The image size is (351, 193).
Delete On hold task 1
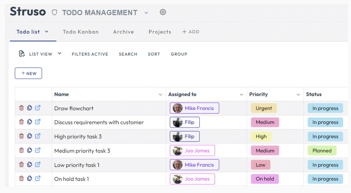click(21, 178)
